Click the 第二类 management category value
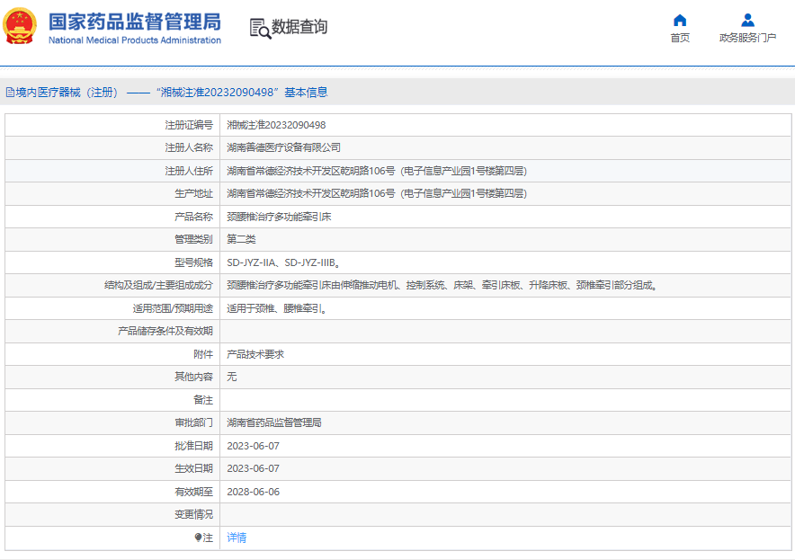Viewport: 795px width, 560px height. point(241,239)
